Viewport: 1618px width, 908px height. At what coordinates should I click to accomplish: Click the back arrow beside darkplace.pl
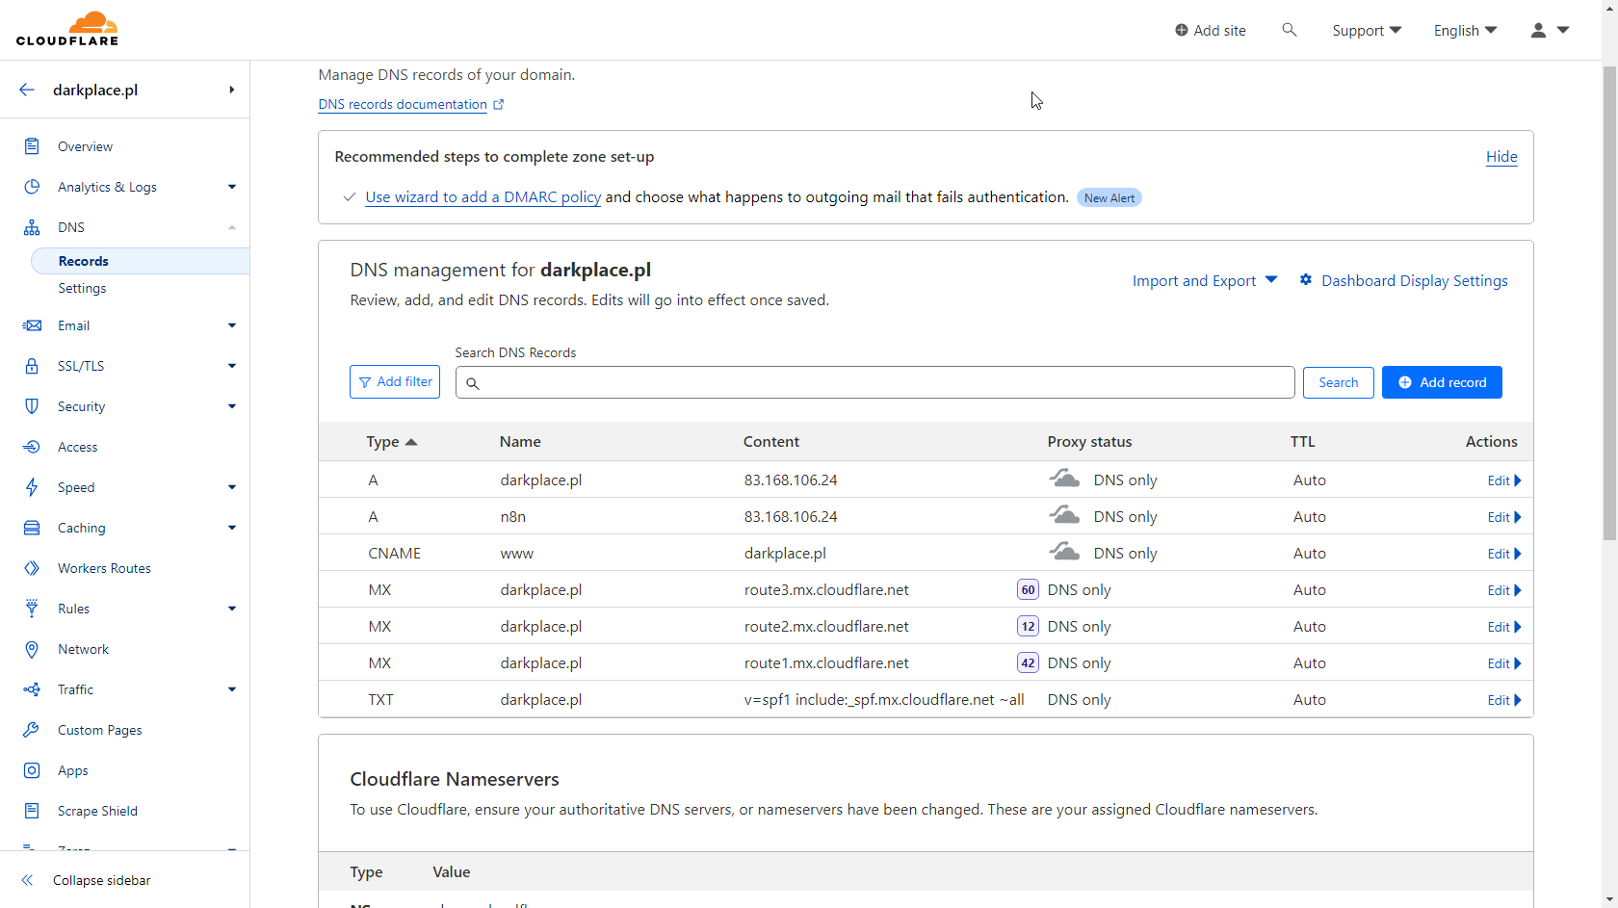click(x=27, y=90)
